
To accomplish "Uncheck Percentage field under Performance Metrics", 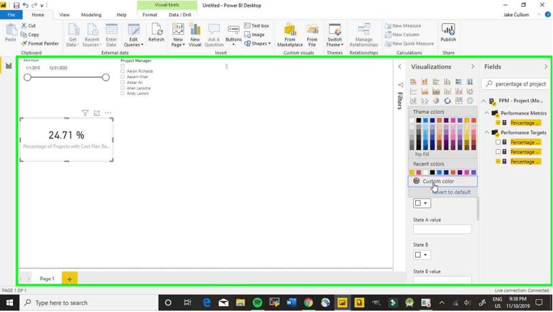I will click(498, 123).
